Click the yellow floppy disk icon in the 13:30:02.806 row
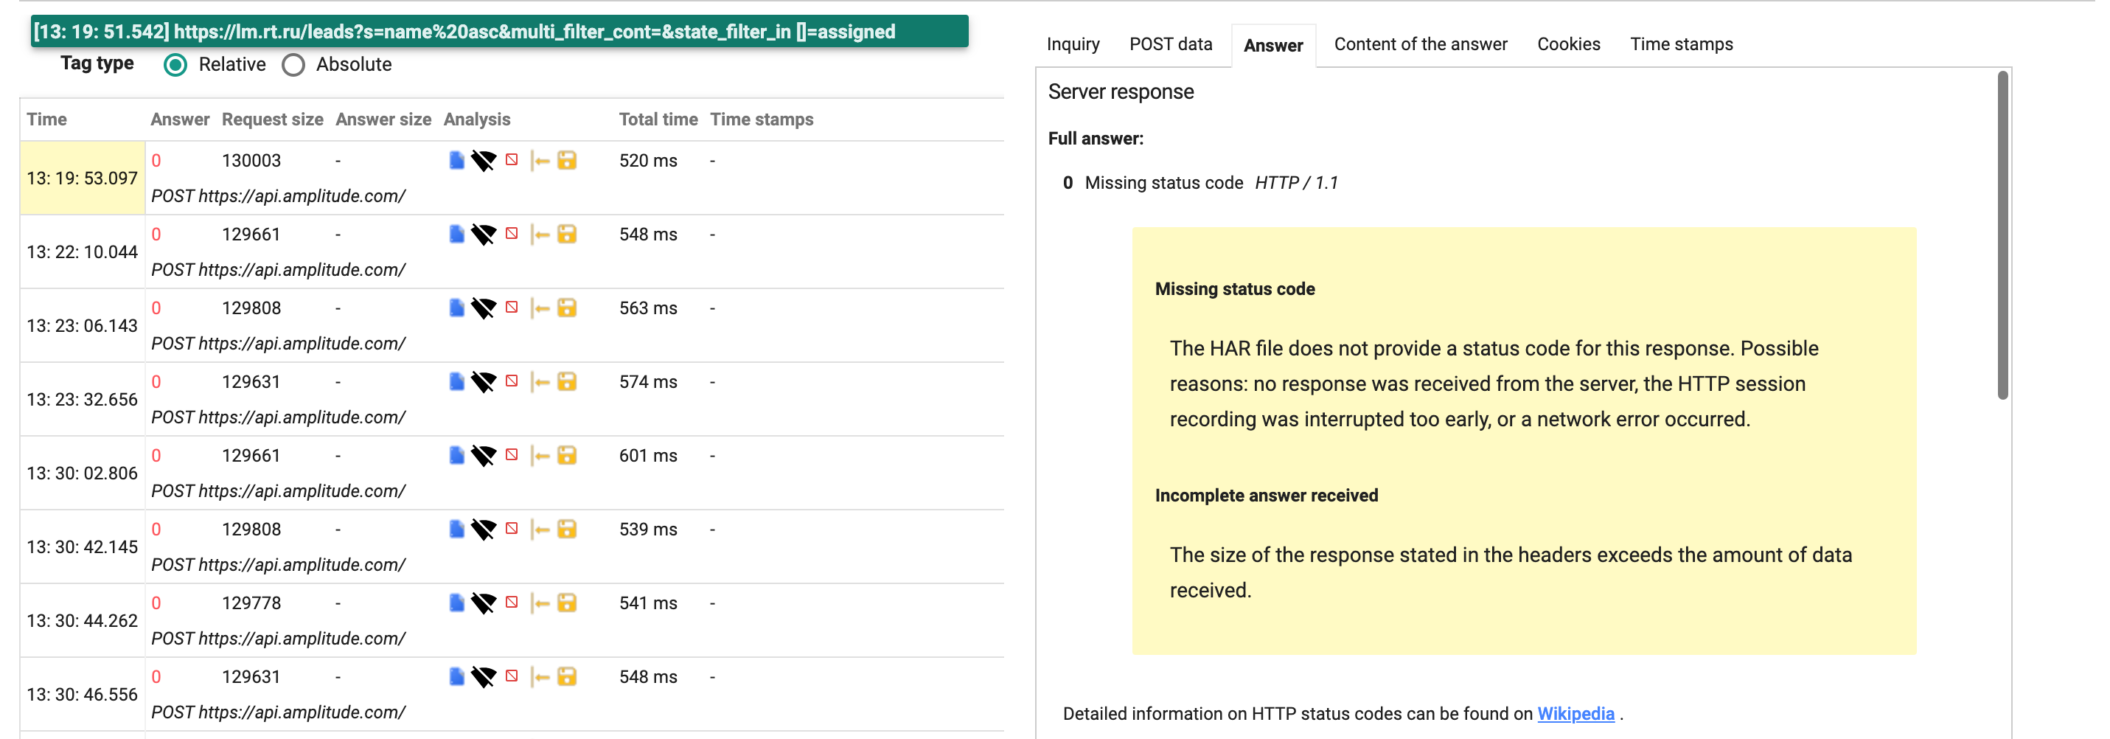This screenshot has height=739, width=2110. (567, 456)
